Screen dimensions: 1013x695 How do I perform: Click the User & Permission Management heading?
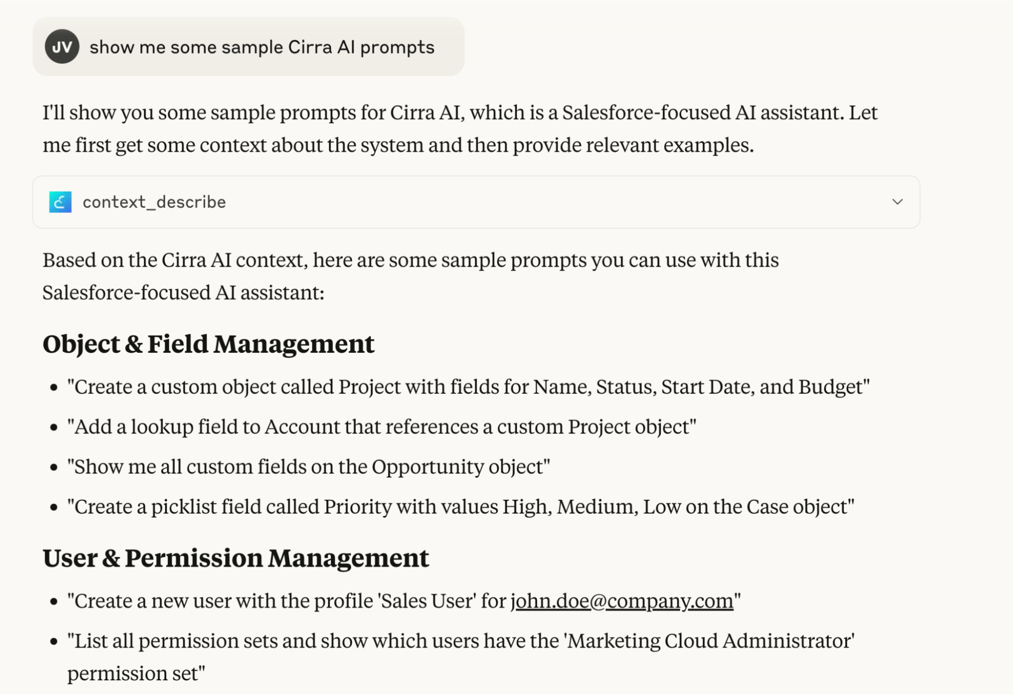coord(236,558)
